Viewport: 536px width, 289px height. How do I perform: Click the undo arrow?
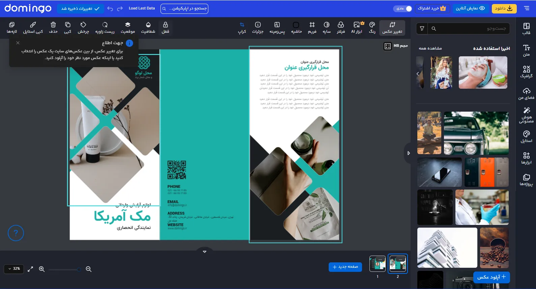110,8
